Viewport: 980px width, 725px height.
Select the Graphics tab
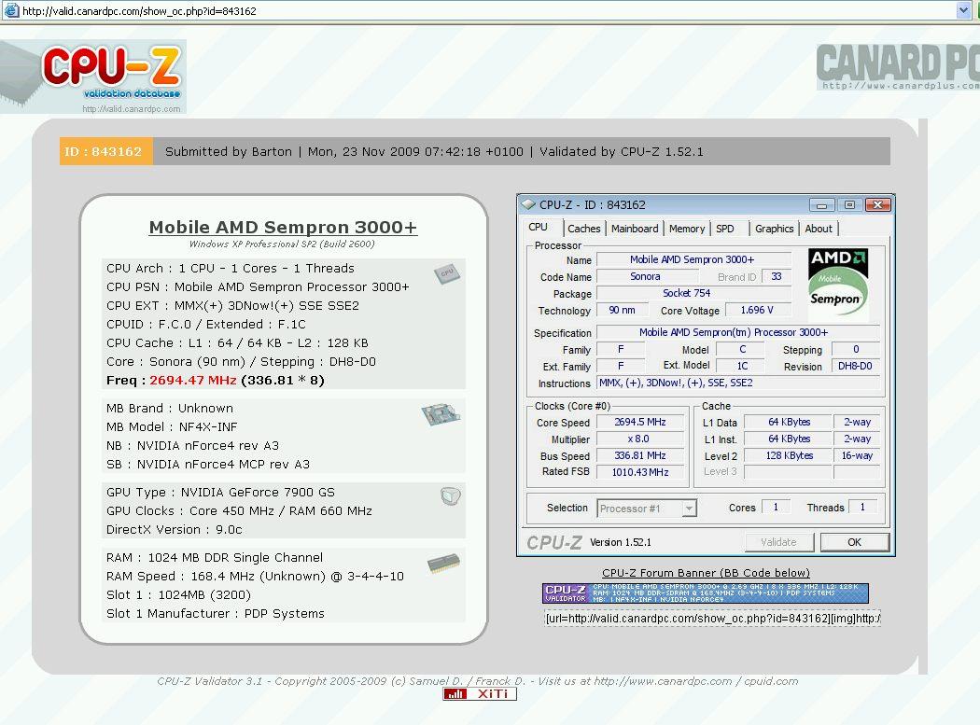(774, 229)
